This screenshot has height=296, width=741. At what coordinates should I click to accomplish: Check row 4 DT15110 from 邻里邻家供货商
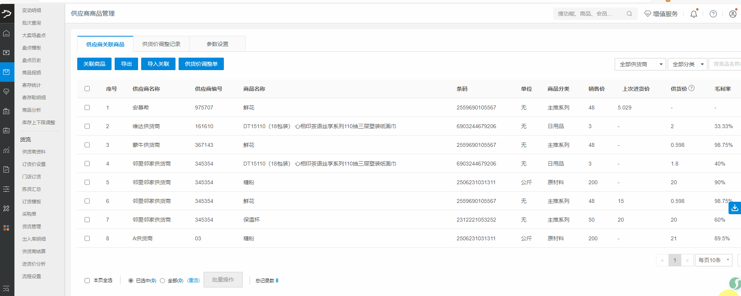pos(87,163)
